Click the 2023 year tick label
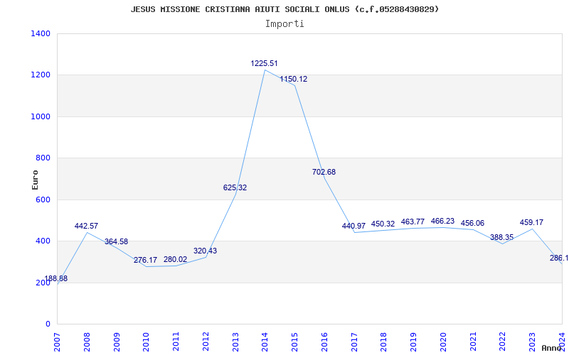Screen dimensions: 569x355 click(x=532, y=342)
